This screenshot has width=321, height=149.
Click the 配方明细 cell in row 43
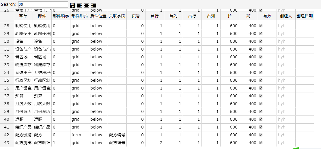pyautogui.click(x=42, y=143)
